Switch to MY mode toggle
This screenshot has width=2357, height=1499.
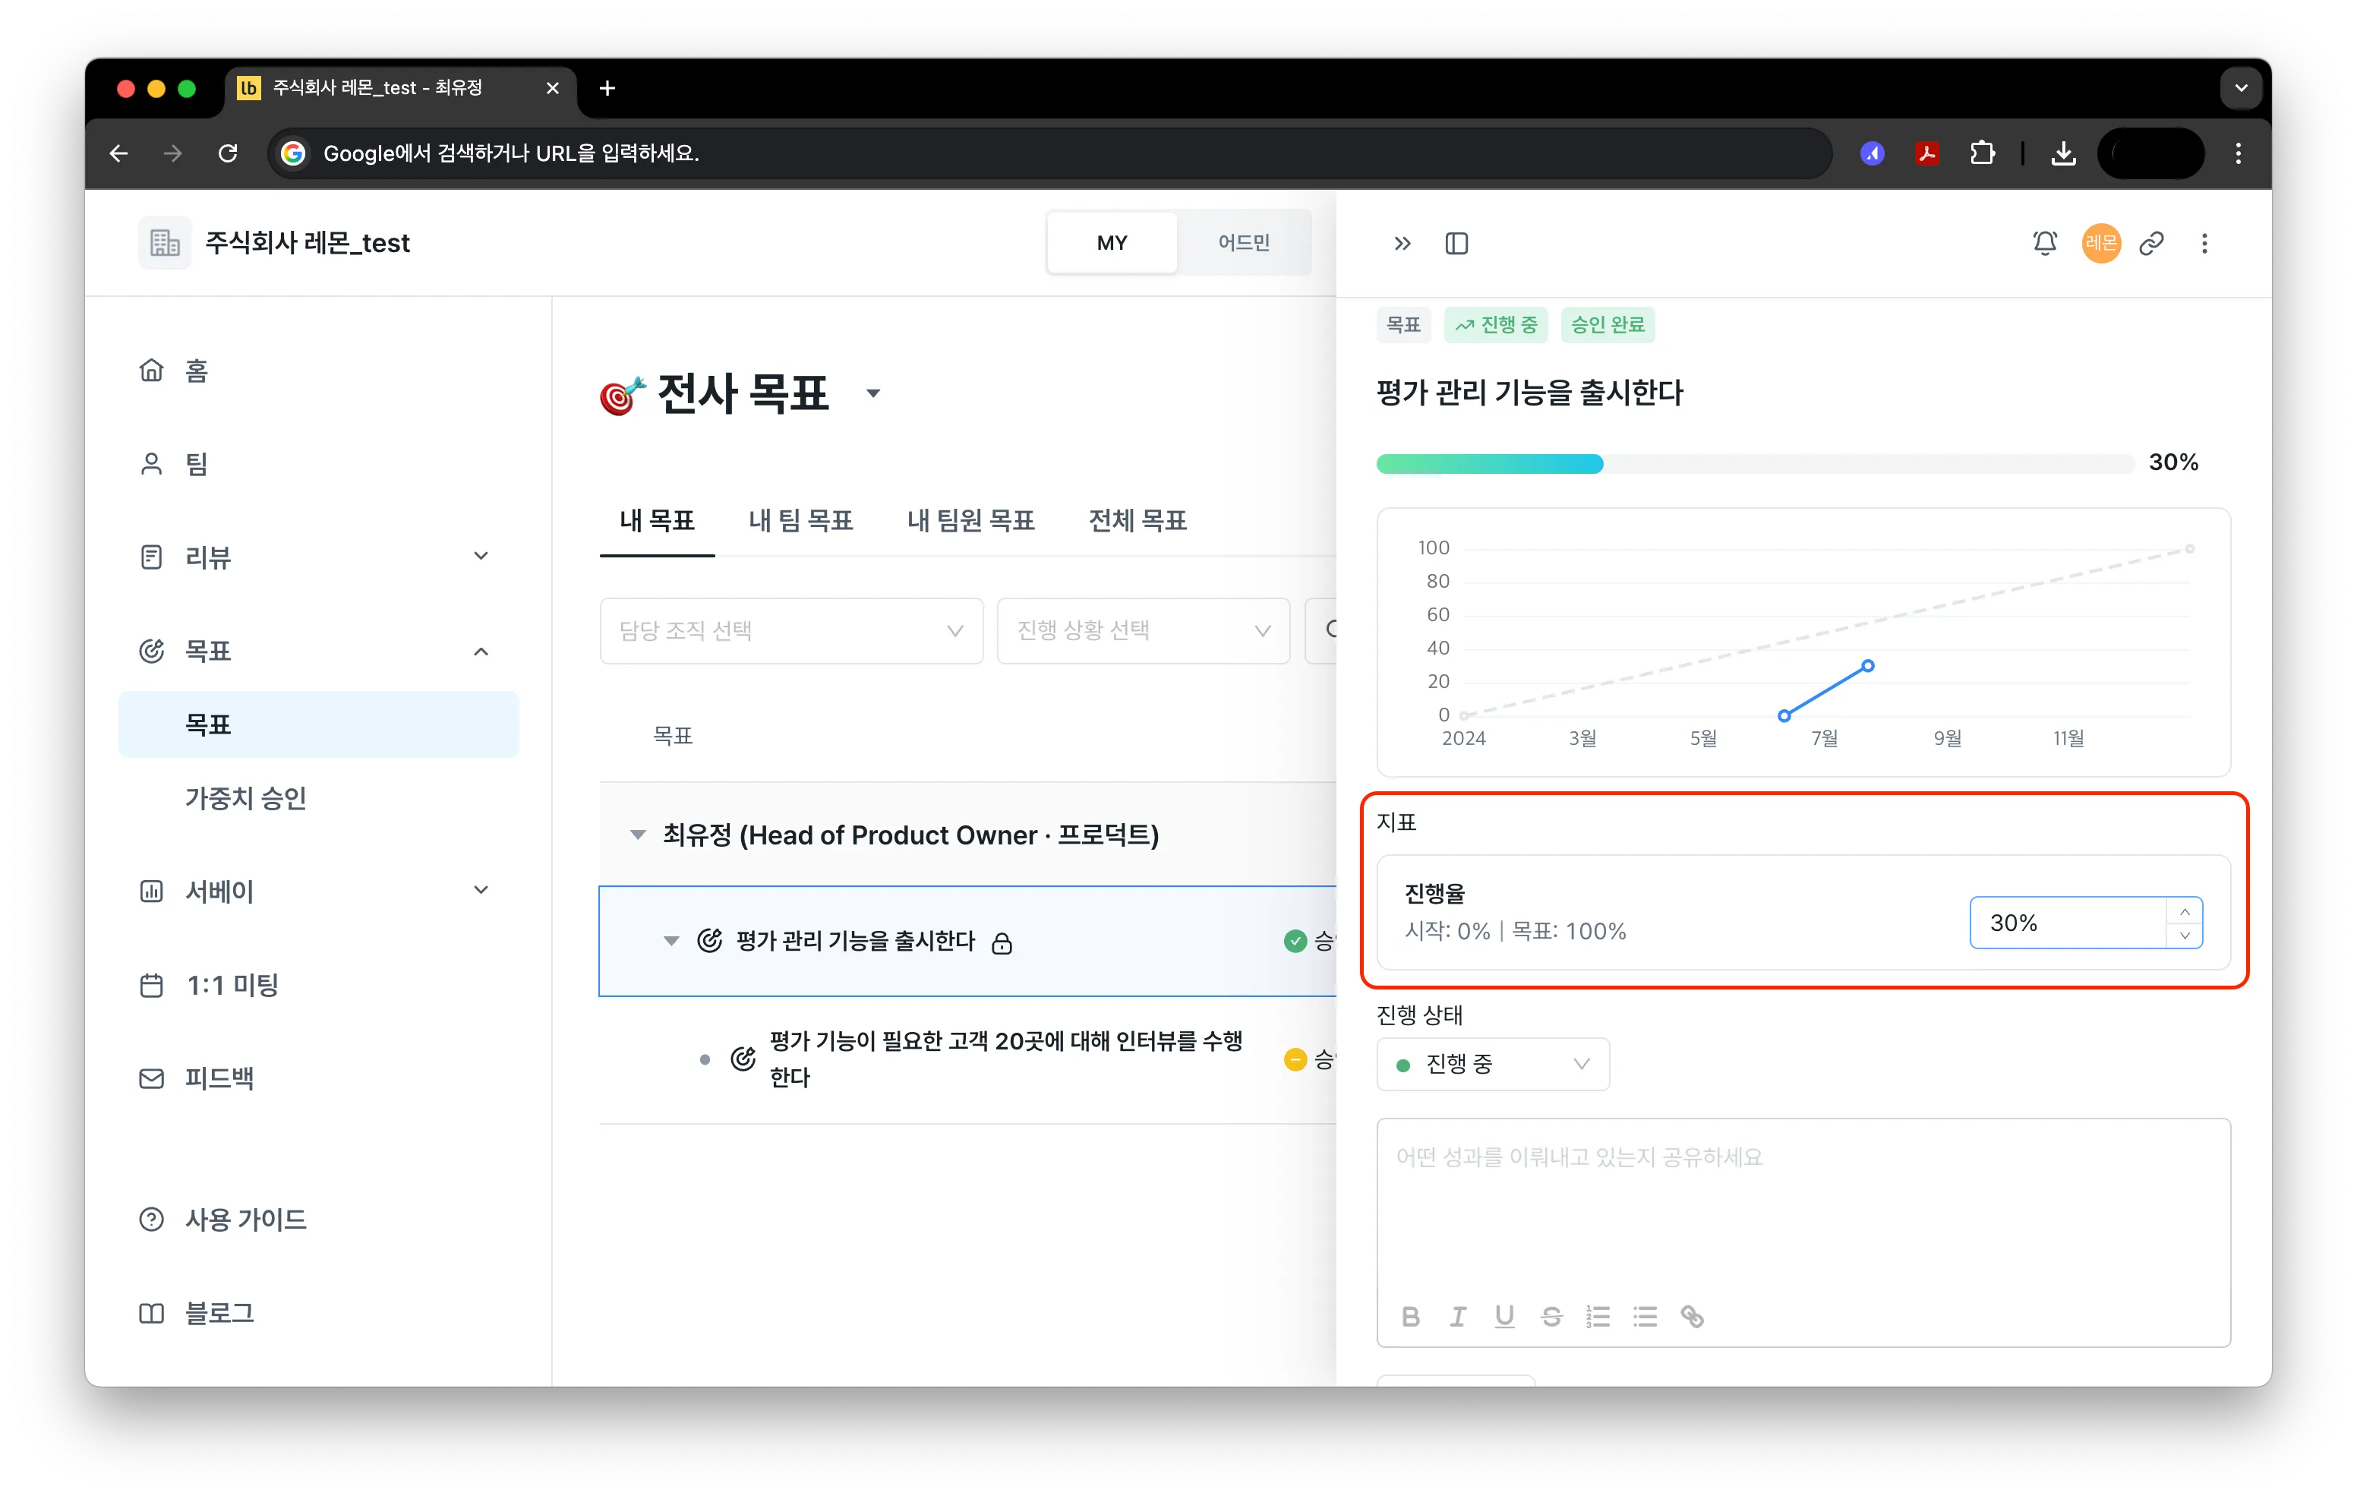[1112, 243]
